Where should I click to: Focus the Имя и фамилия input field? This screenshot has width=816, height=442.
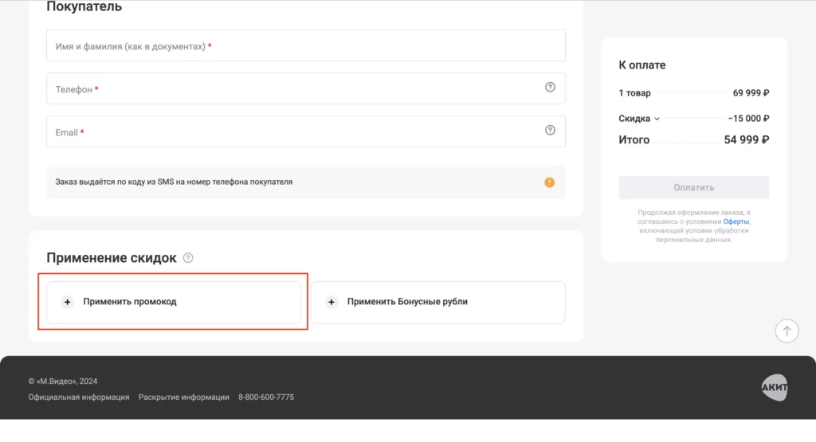tap(306, 46)
